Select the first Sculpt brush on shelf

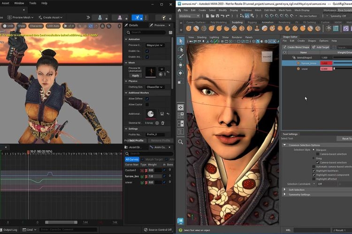[189, 29]
